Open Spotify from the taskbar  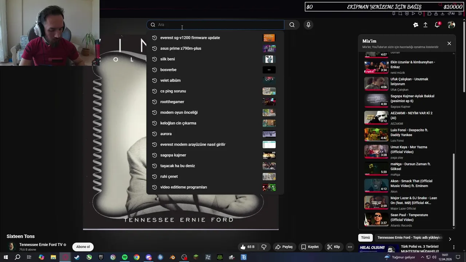[125, 257]
